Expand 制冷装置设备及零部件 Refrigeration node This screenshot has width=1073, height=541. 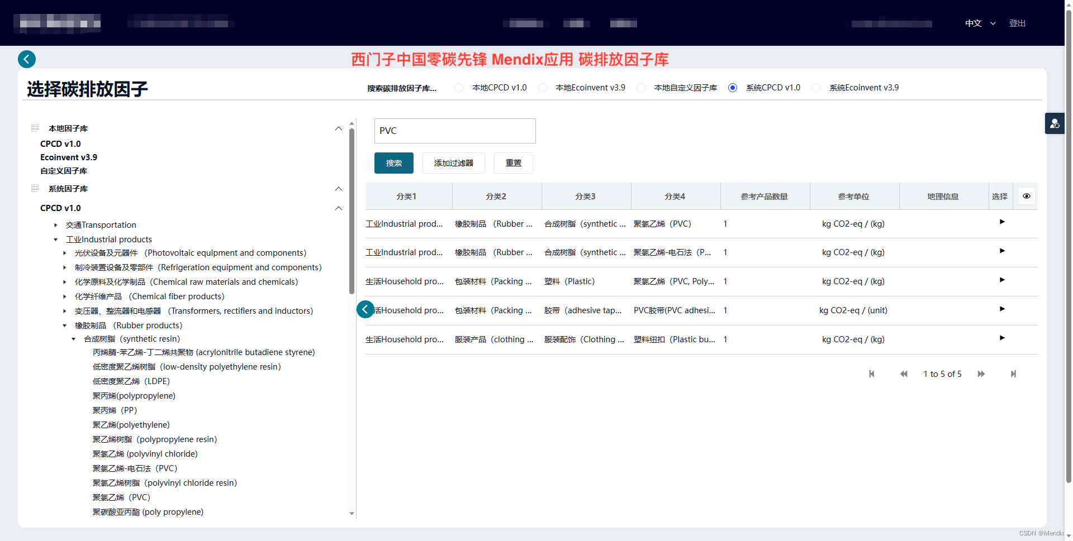[65, 267]
